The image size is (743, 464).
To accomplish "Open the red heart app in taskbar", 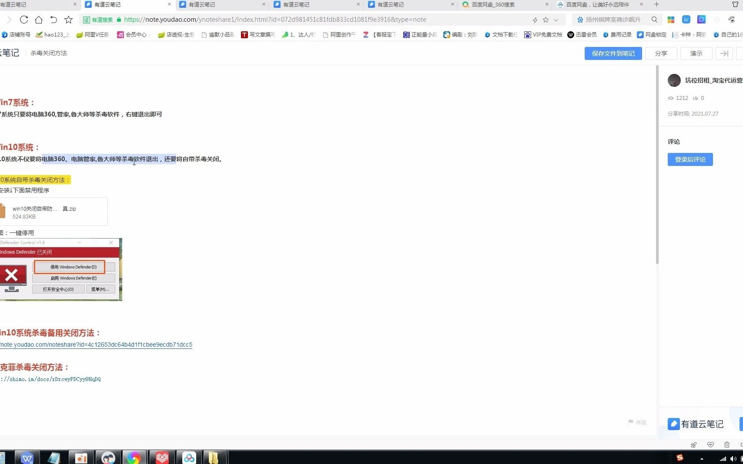I will pyautogui.click(x=162, y=458).
